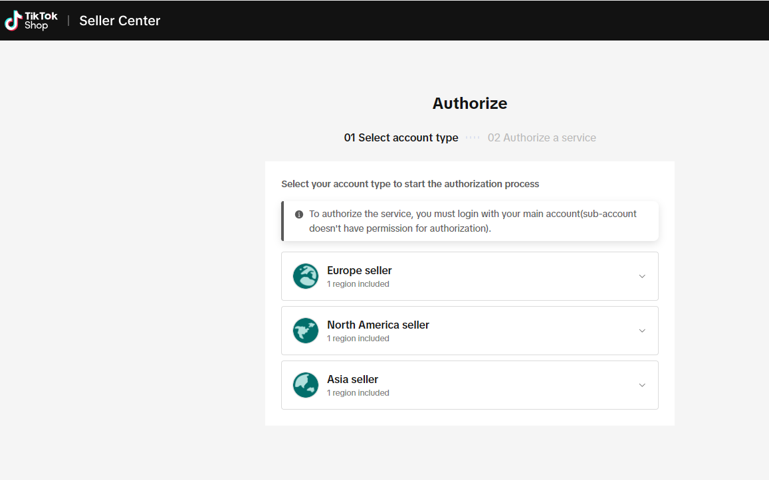Viewport: 769px width, 480px height.
Task: Click the North America seller globe icon
Action: (306, 331)
